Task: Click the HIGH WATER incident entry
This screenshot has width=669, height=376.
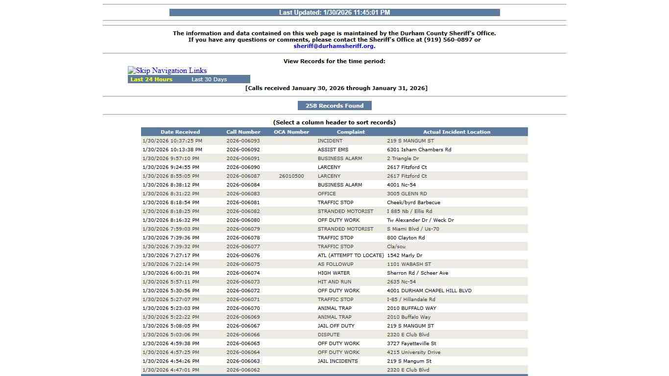Action: [334, 273]
